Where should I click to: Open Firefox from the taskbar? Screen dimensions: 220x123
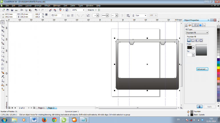pos(44,120)
